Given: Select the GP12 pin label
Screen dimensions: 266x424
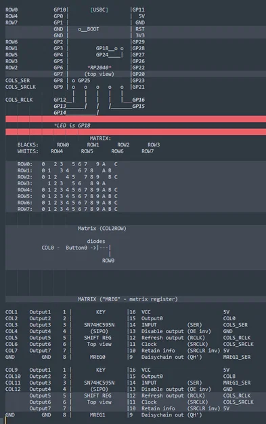Looking at the screenshot, I should click(60, 100).
